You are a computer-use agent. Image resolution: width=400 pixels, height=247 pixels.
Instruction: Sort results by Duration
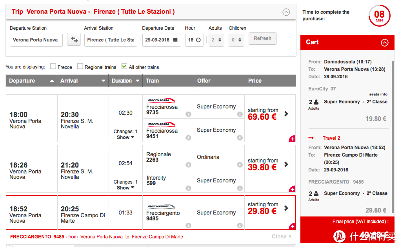[125, 81]
